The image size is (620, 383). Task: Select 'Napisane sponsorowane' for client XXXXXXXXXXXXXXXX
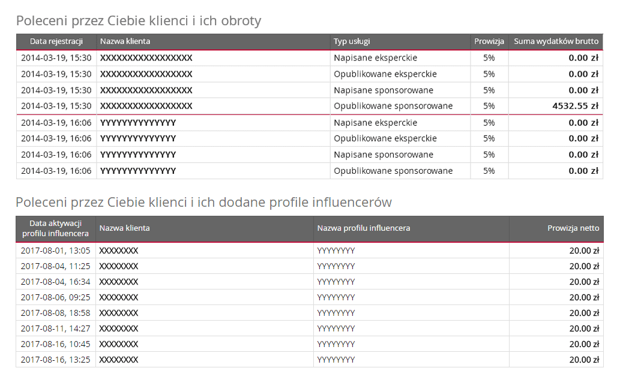(384, 91)
